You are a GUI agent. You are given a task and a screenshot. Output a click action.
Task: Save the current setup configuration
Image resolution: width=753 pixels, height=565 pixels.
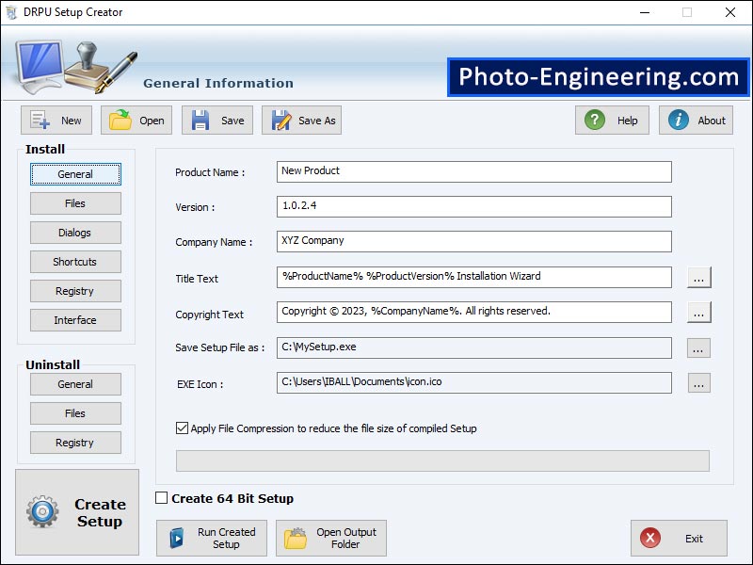point(216,120)
